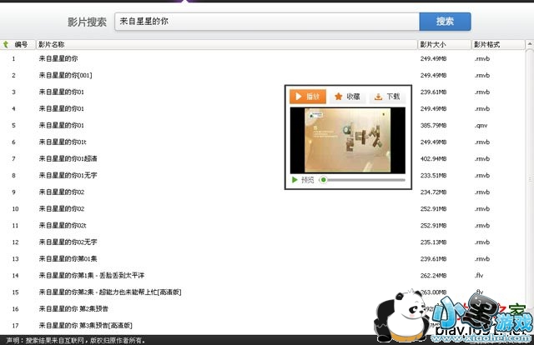Image resolution: width=534 pixels, height=345 pixels.
Task: Select row 17 第3集预告[高清版]
Action: coord(262,325)
